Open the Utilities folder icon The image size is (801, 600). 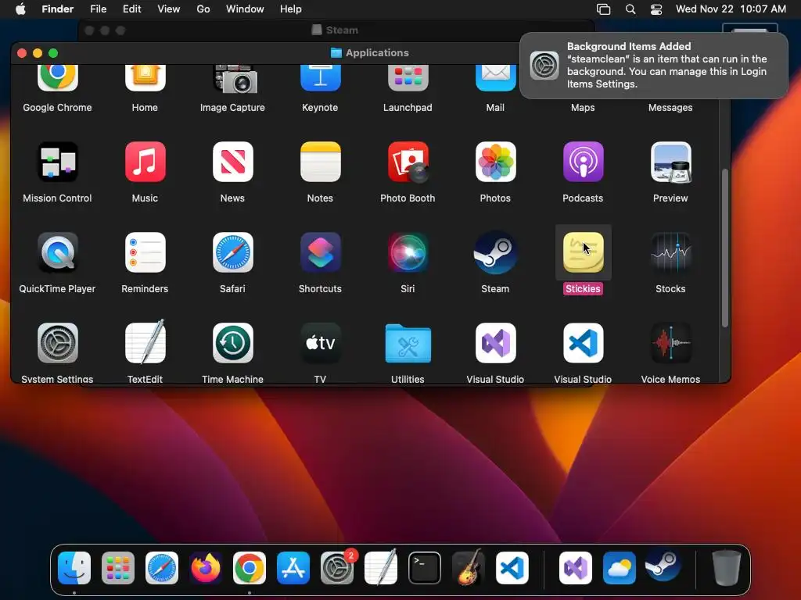[408, 344]
